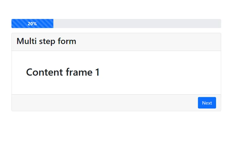The width and height of the screenshot is (232, 154).
Task: Click the 'Next' text label in the footer
Action: (x=207, y=103)
